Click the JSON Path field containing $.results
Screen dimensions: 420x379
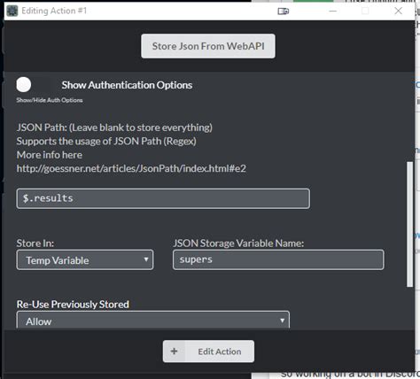163,198
